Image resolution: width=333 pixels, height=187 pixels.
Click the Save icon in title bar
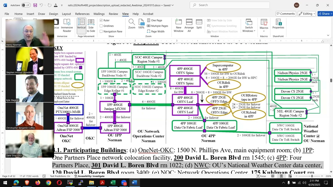(35, 5)
